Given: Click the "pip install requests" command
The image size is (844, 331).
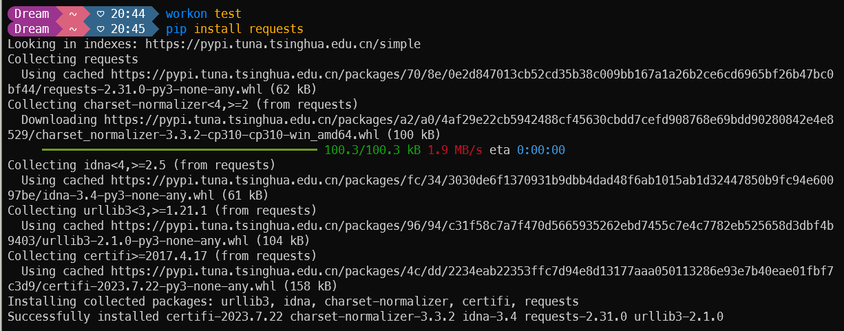Looking at the screenshot, I should pyautogui.click(x=234, y=29).
